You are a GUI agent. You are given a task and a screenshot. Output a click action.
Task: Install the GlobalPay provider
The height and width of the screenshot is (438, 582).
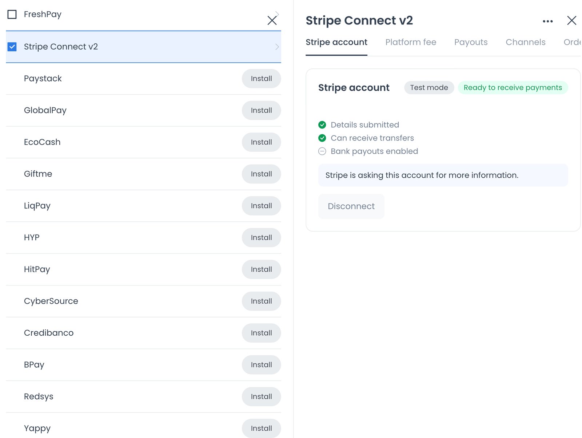click(x=261, y=110)
